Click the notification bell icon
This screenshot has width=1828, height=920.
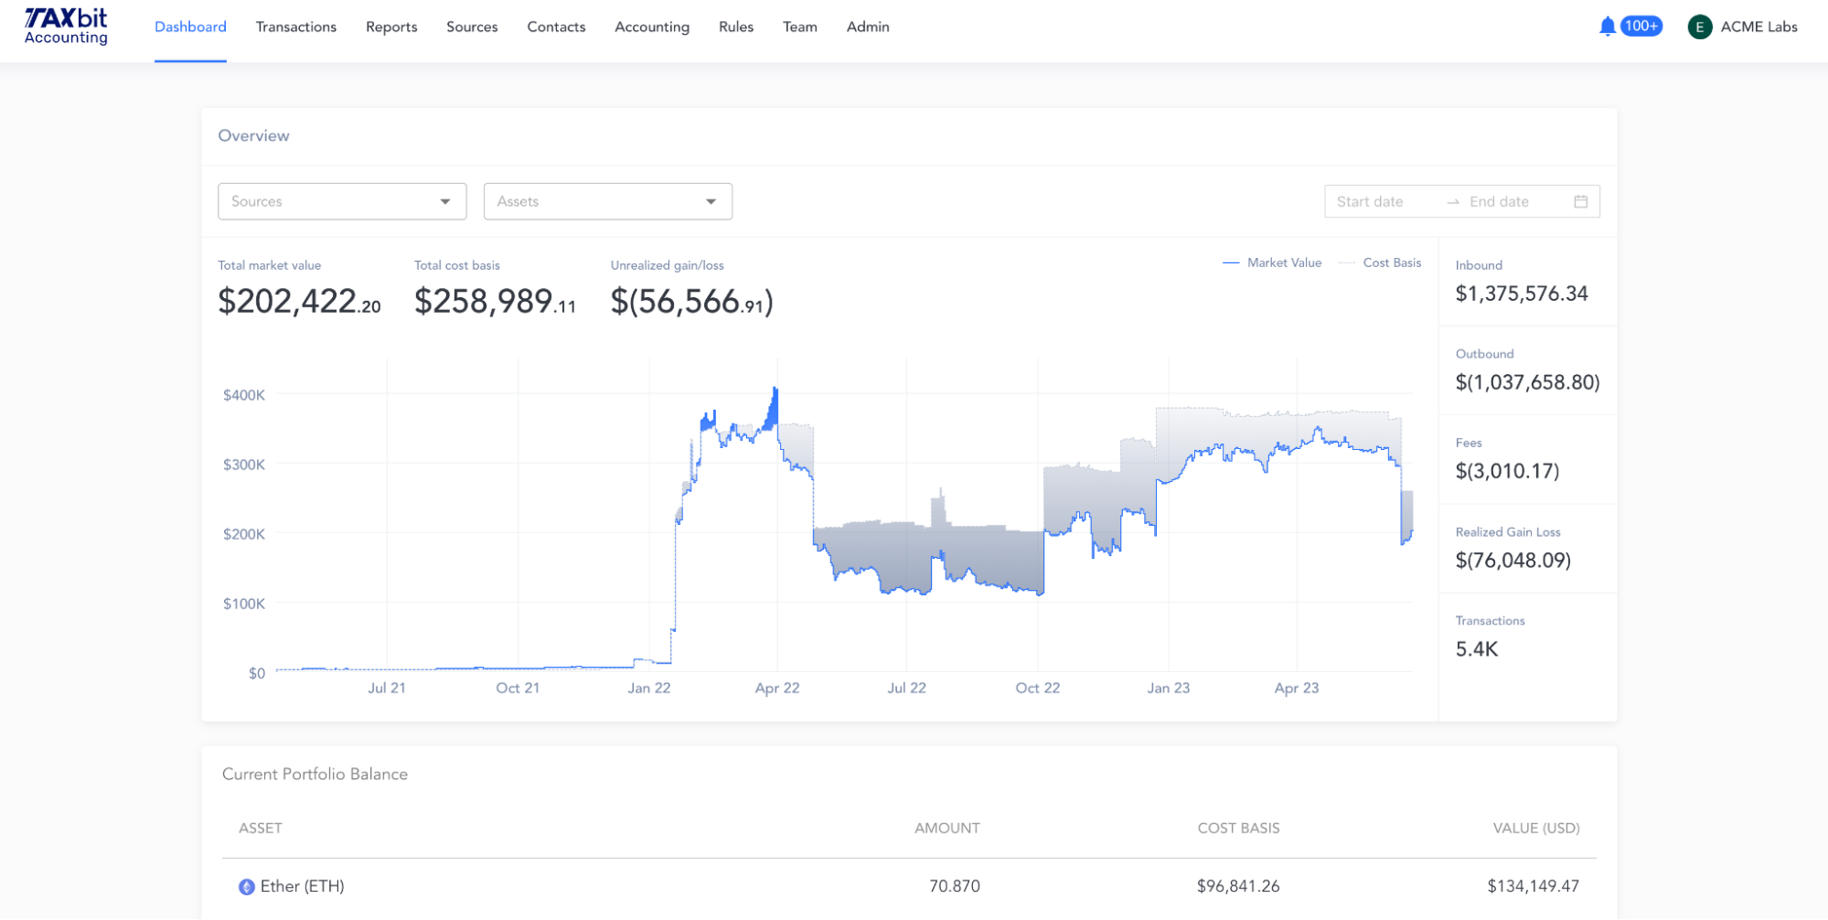tap(1607, 27)
